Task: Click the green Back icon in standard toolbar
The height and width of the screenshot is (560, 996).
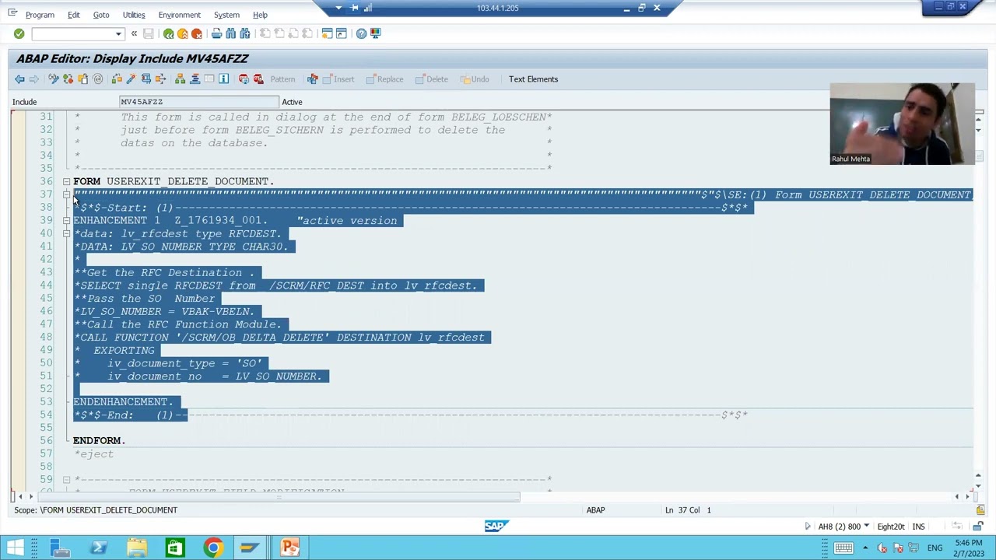Action: [x=168, y=33]
